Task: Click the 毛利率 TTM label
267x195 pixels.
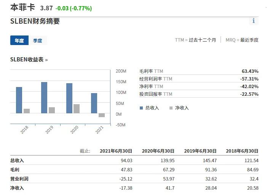Action: coord(151,71)
